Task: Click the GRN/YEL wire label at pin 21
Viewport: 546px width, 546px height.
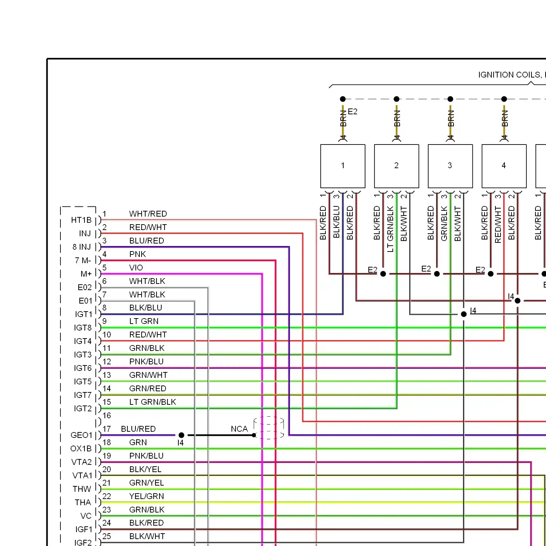Action: coord(147,483)
